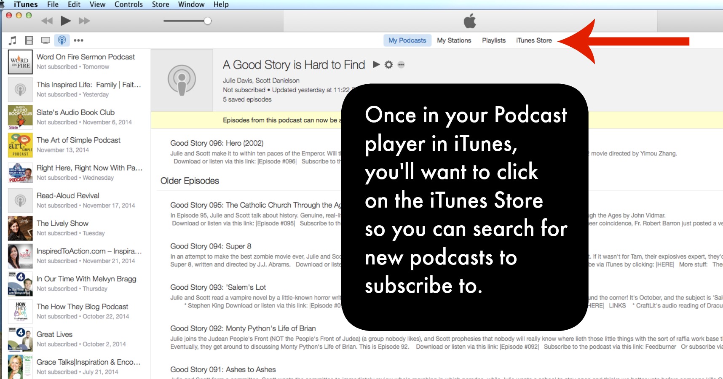Open the Music library icon
Image resolution: width=723 pixels, height=379 pixels.
(x=13, y=40)
